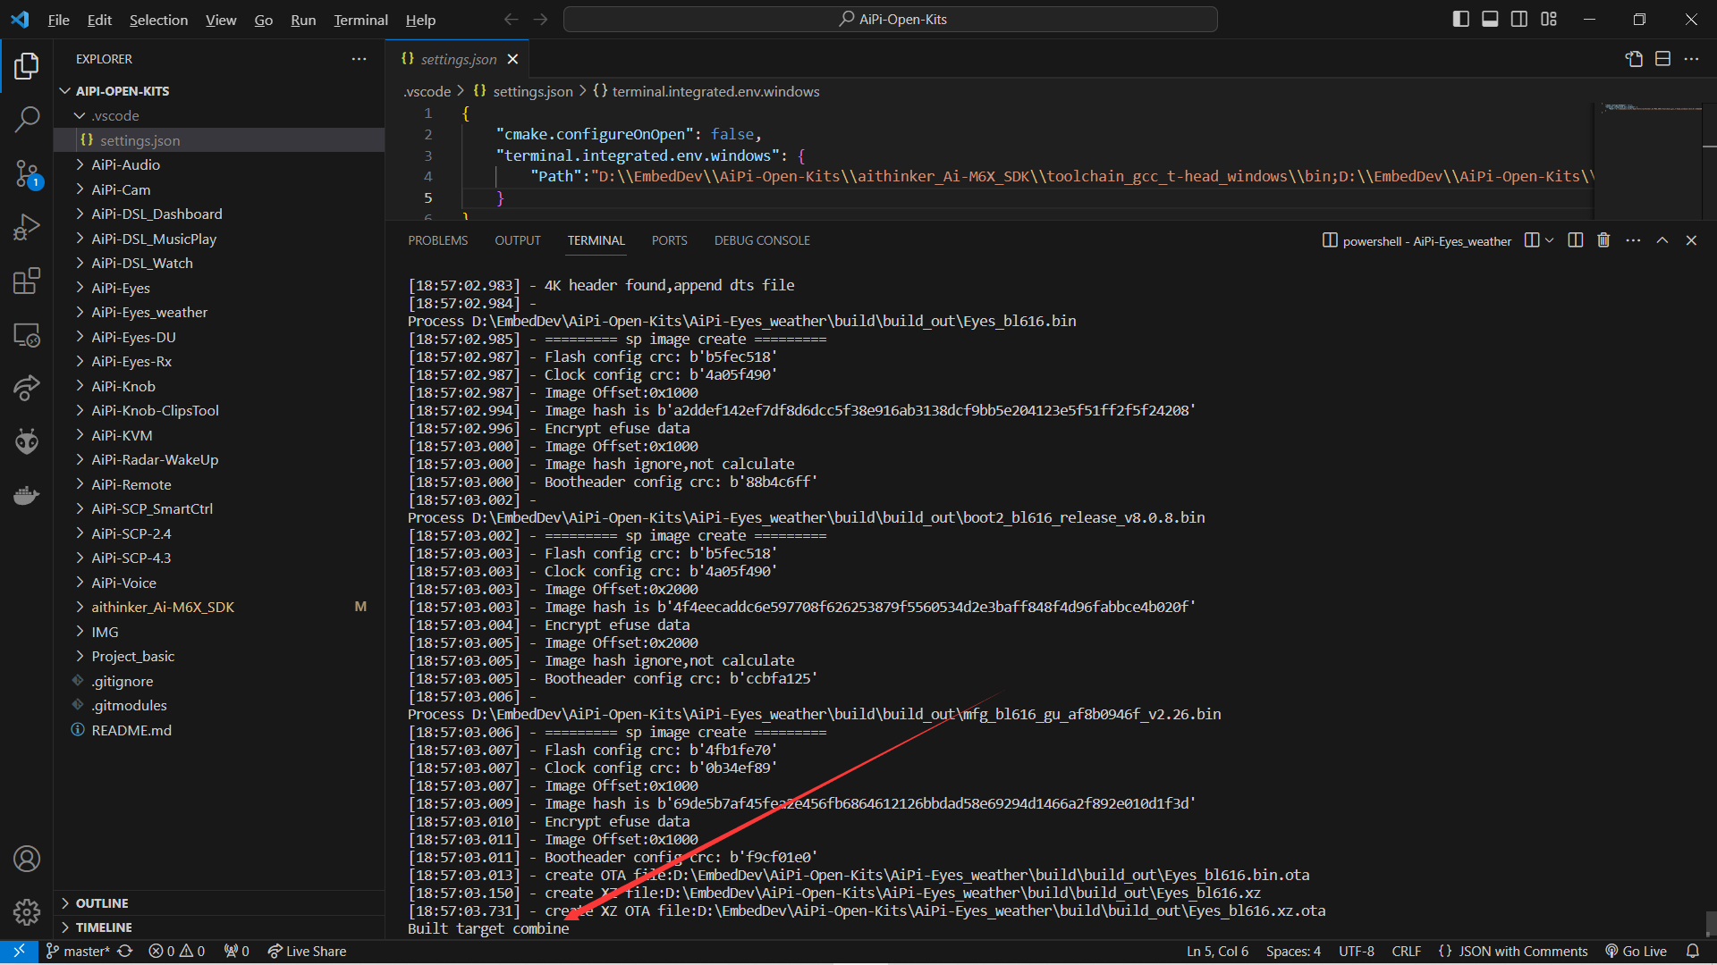Open PlatformIO alien head icon
1717x965 pixels.
click(27, 441)
